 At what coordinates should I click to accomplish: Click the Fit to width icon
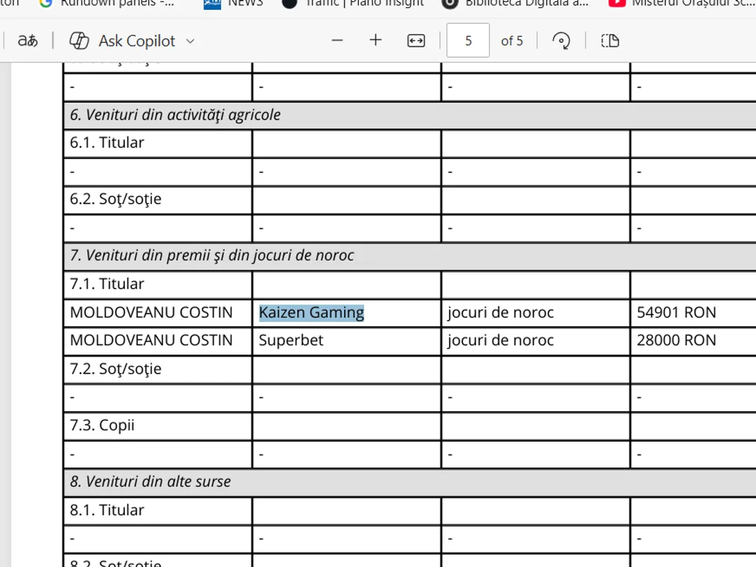pos(416,41)
